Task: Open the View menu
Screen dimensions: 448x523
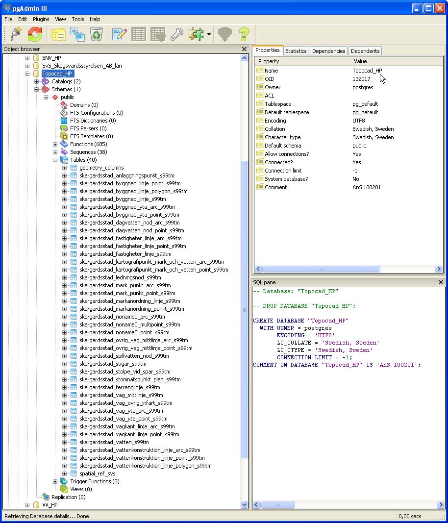Action: coord(60,19)
